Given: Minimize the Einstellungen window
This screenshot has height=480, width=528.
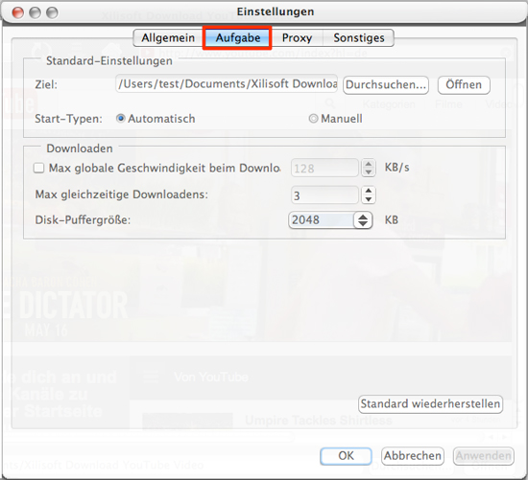Looking at the screenshot, I should pyautogui.click(x=35, y=12).
